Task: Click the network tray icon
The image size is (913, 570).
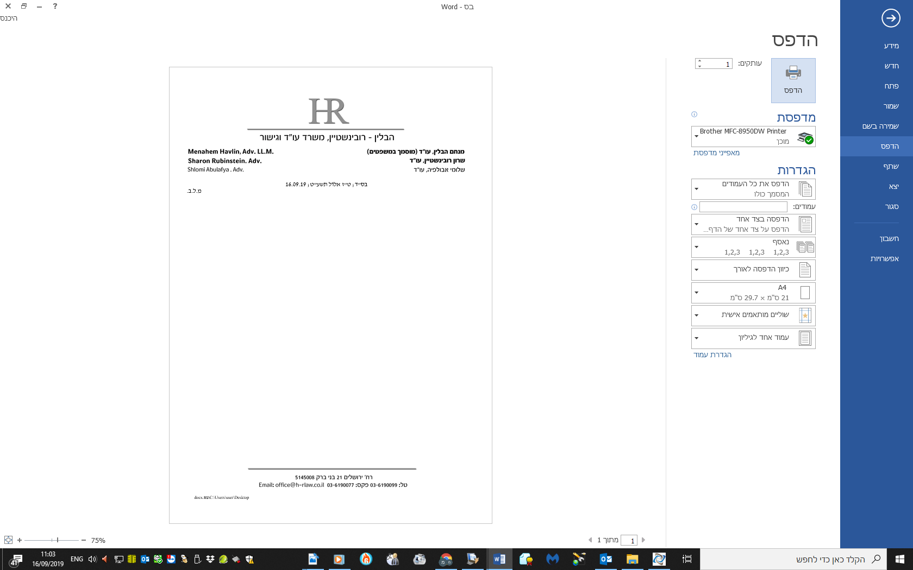Action: click(x=118, y=559)
